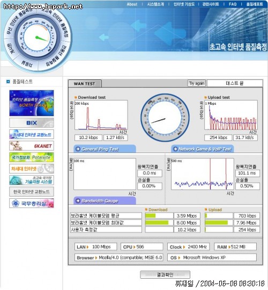Click the 31.7 kB/s upload field
Viewport: 268px width, 290px height.
point(245,137)
